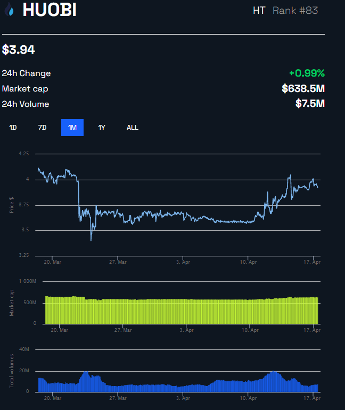
Task: Click the 3.25 price axis label
Action: tap(24, 255)
